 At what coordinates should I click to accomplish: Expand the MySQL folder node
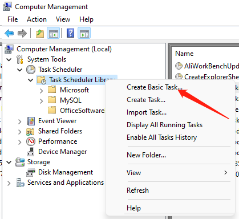(42, 101)
